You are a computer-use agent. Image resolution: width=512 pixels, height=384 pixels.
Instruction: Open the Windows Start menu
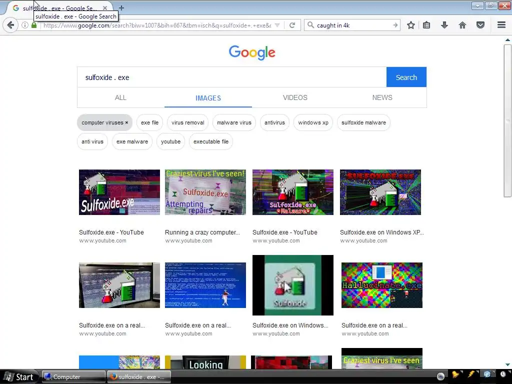tap(19, 377)
